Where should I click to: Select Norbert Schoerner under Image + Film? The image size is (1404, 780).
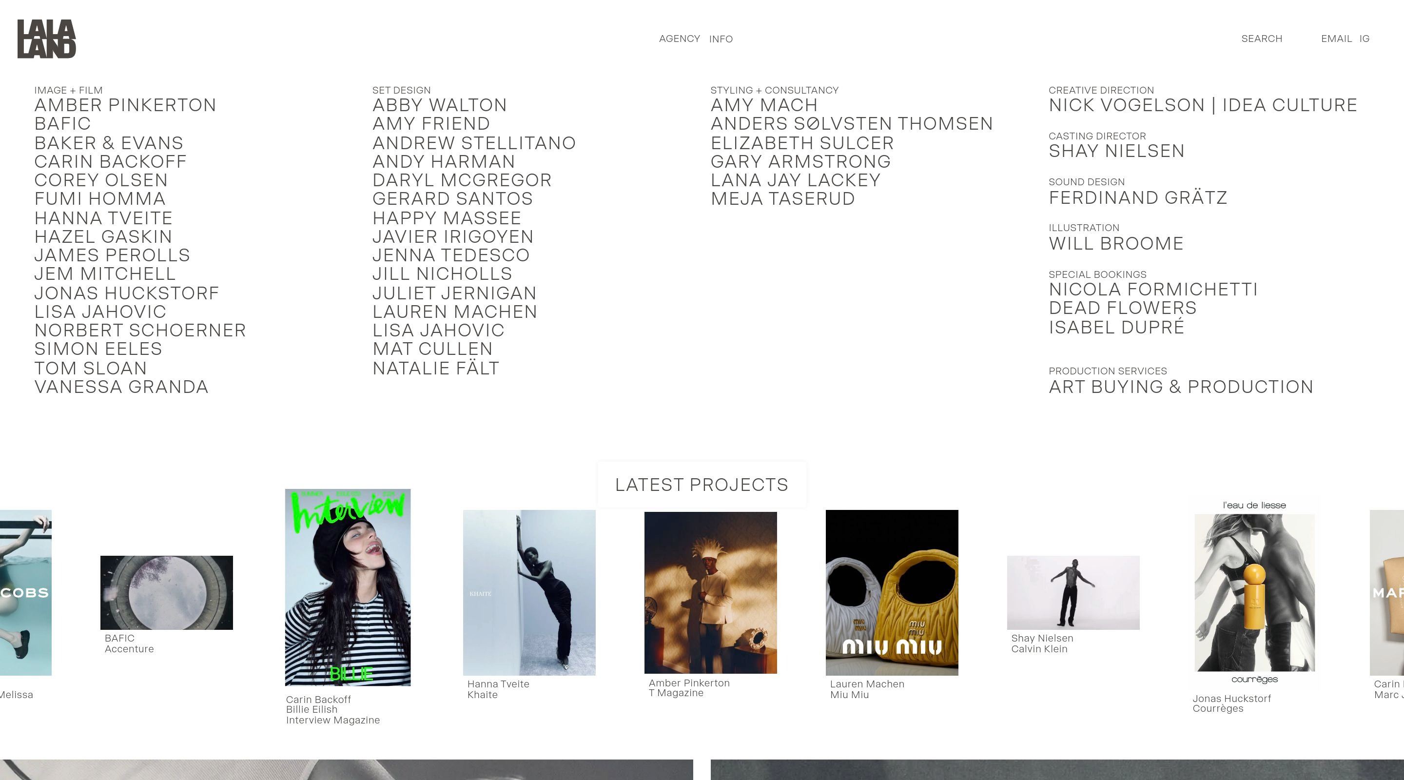click(140, 331)
